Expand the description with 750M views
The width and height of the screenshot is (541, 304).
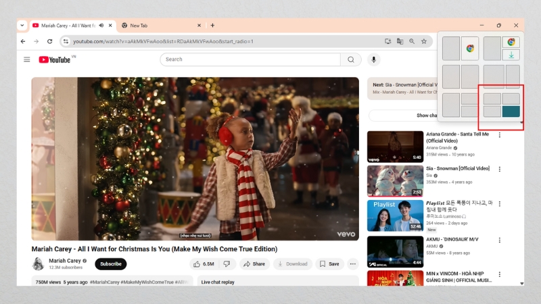pyautogui.click(x=112, y=281)
